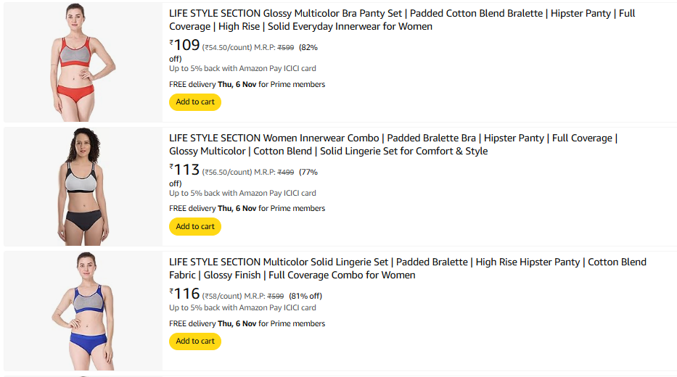Click the ₹54.50/count unit price text
The height and width of the screenshot is (377, 677).
(227, 48)
